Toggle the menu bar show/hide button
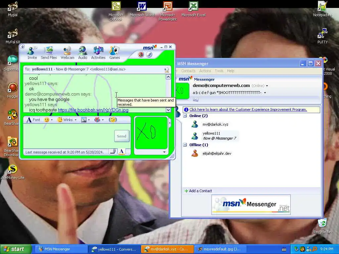This screenshot has height=254, width=339. pos(22,47)
